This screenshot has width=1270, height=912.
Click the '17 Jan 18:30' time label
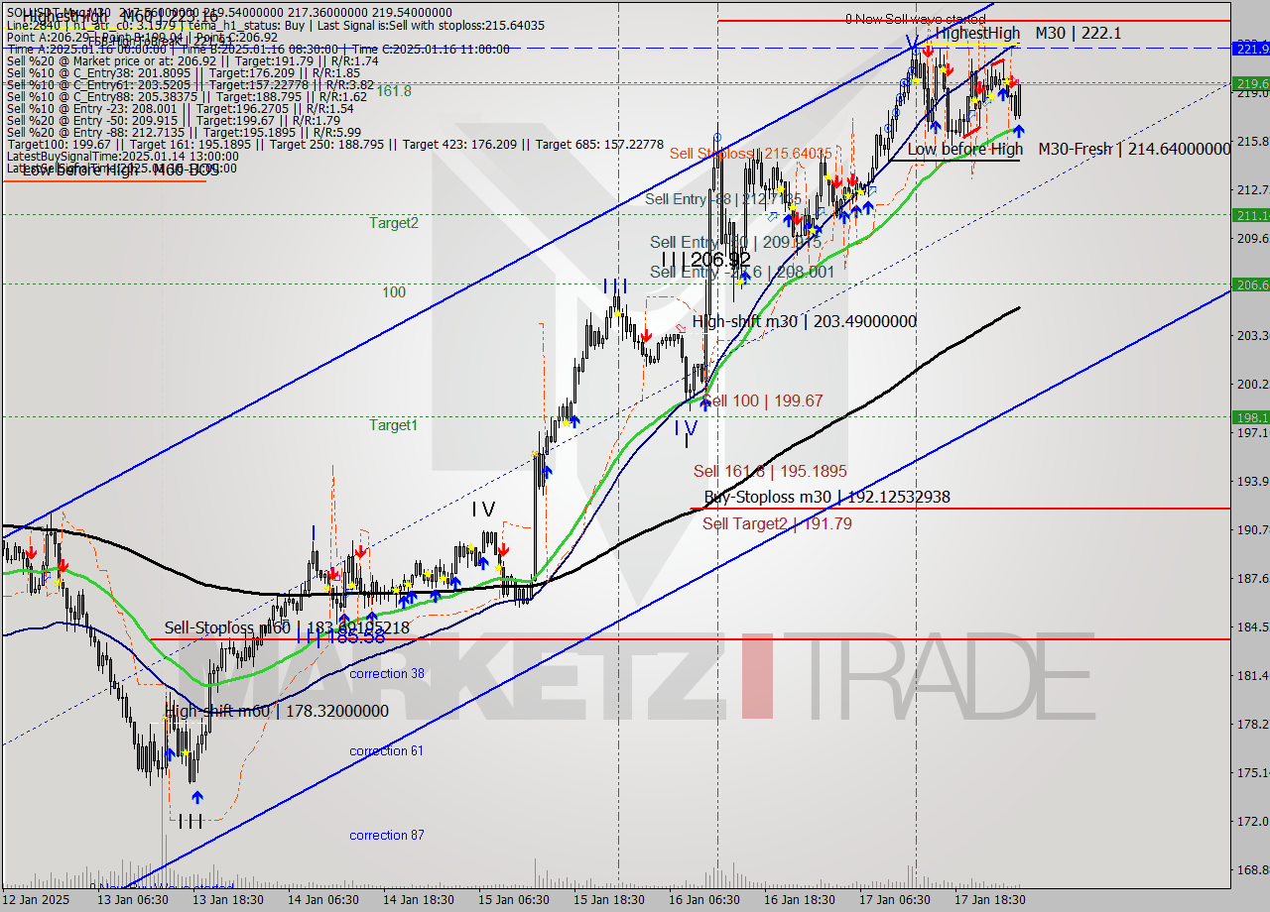[x=989, y=900]
